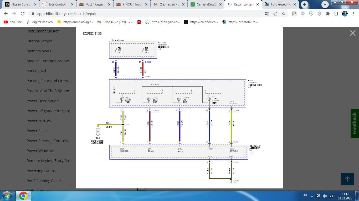Click the share page icon

[x=275, y=14]
